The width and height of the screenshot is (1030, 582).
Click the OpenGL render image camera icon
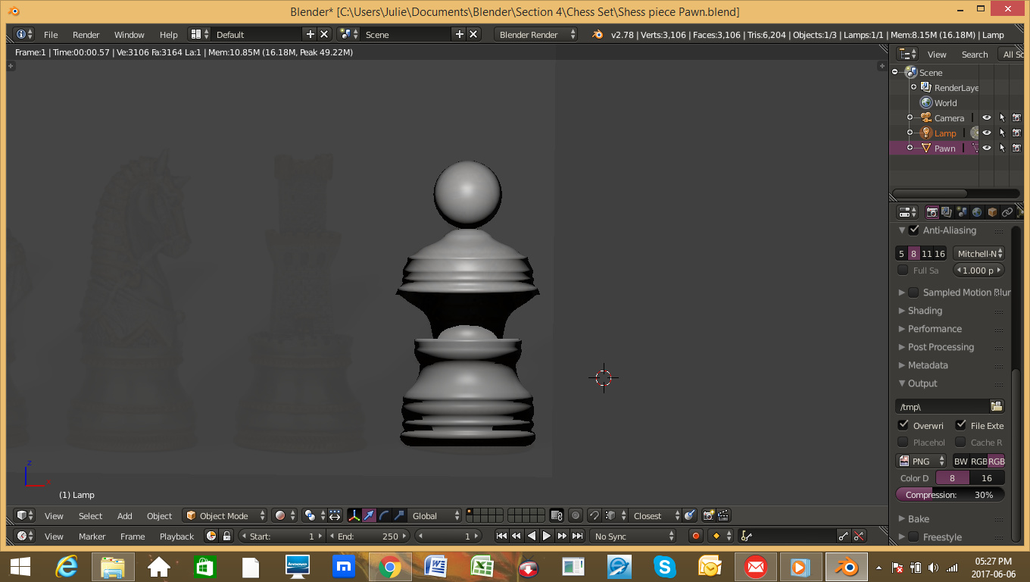(708, 515)
